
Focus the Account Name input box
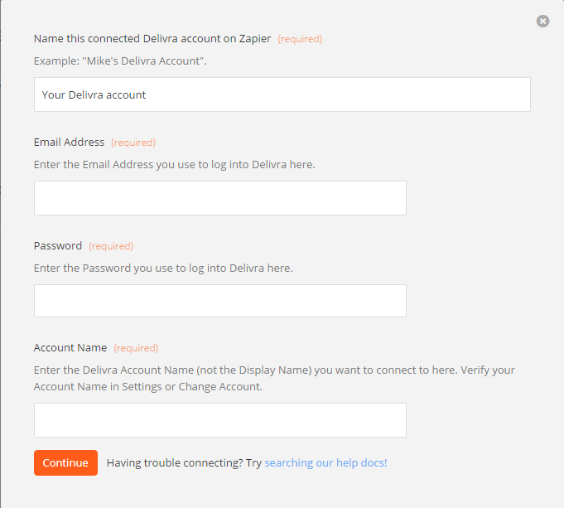click(220, 420)
